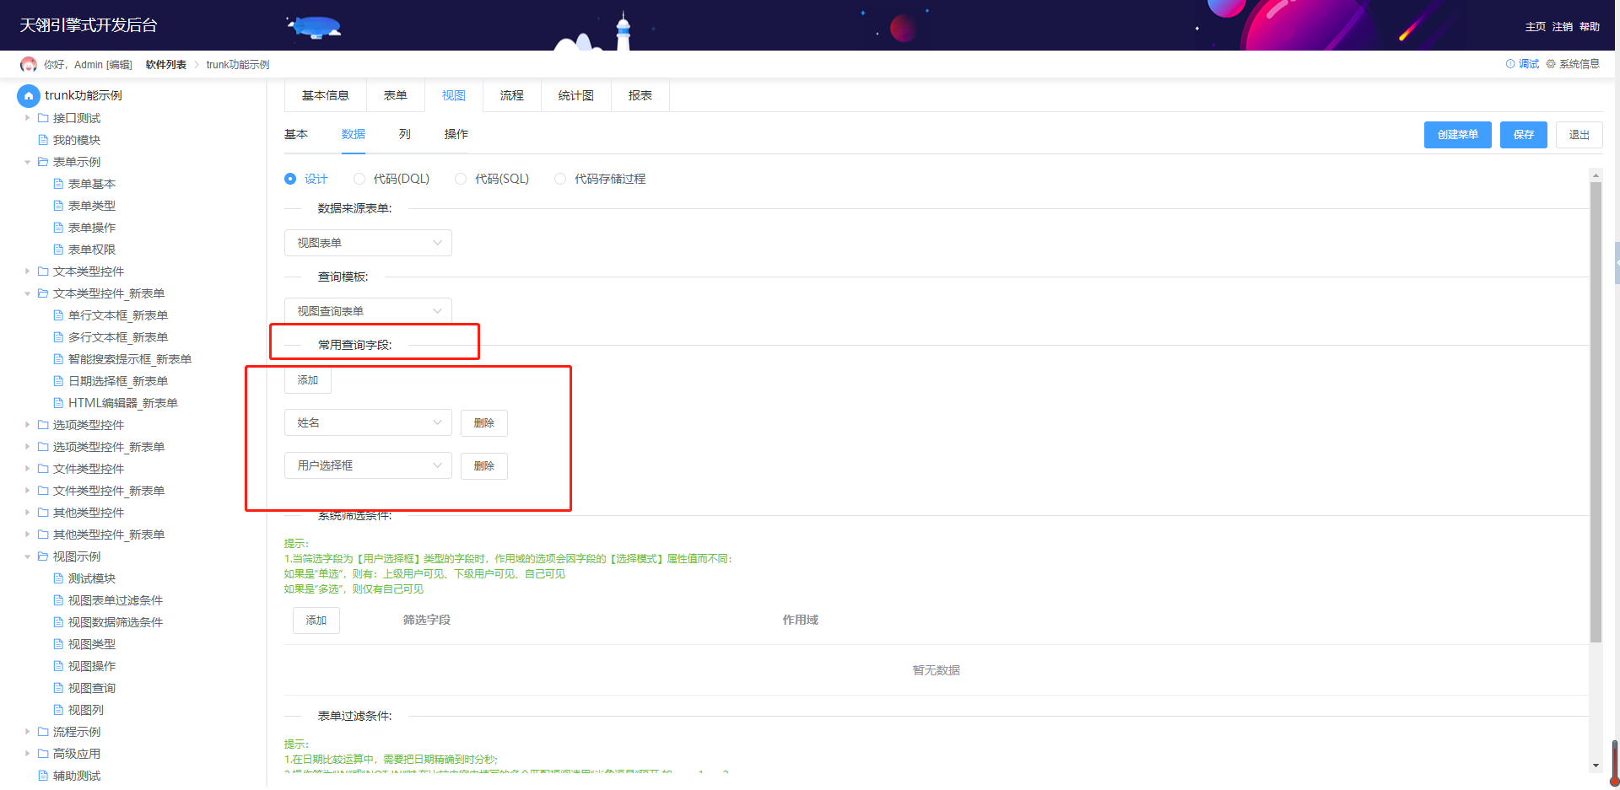Click the 创建菜单 button

coord(1457,135)
